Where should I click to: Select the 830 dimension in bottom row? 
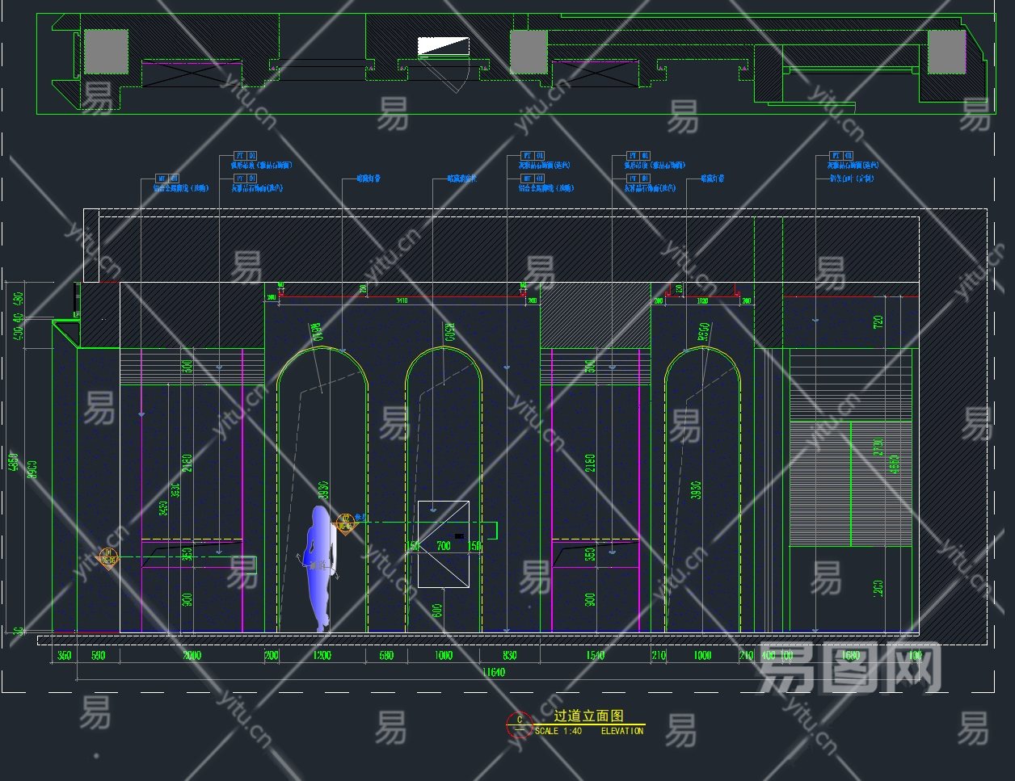(x=509, y=656)
